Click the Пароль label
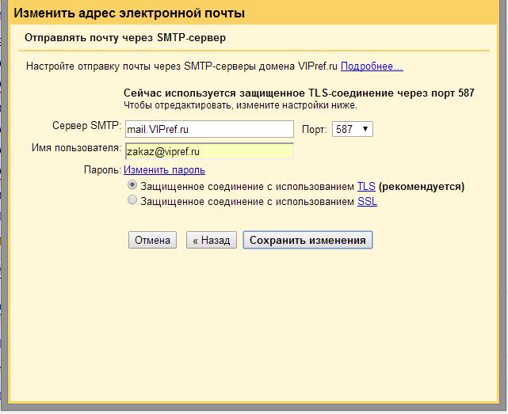The height and width of the screenshot is (414, 508). 102,170
